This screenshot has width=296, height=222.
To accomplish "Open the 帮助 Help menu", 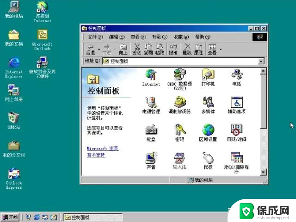I will (x=203, y=37).
